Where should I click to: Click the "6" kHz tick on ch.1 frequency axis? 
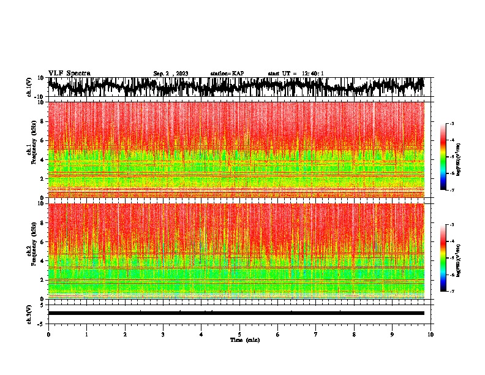click(x=43, y=141)
